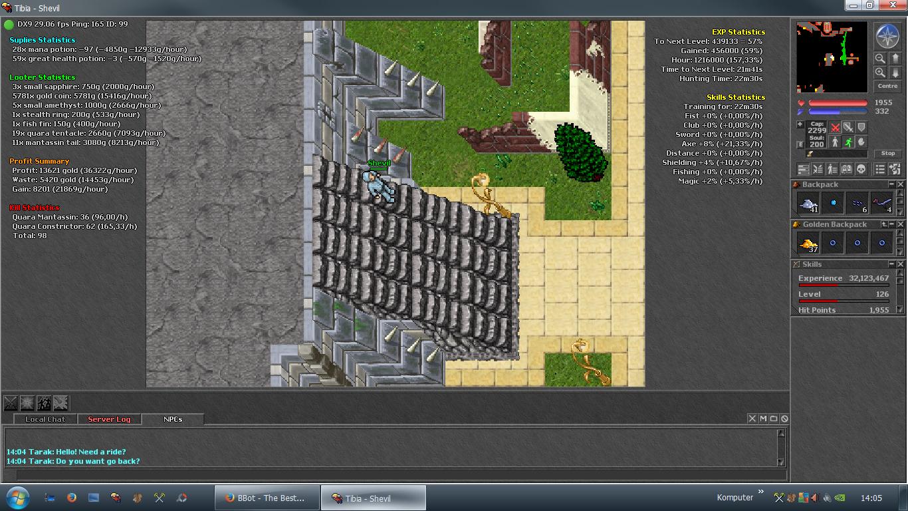Minimize the Skills panel
Image resolution: width=908 pixels, height=511 pixels.
pyautogui.click(x=891, y=264)
